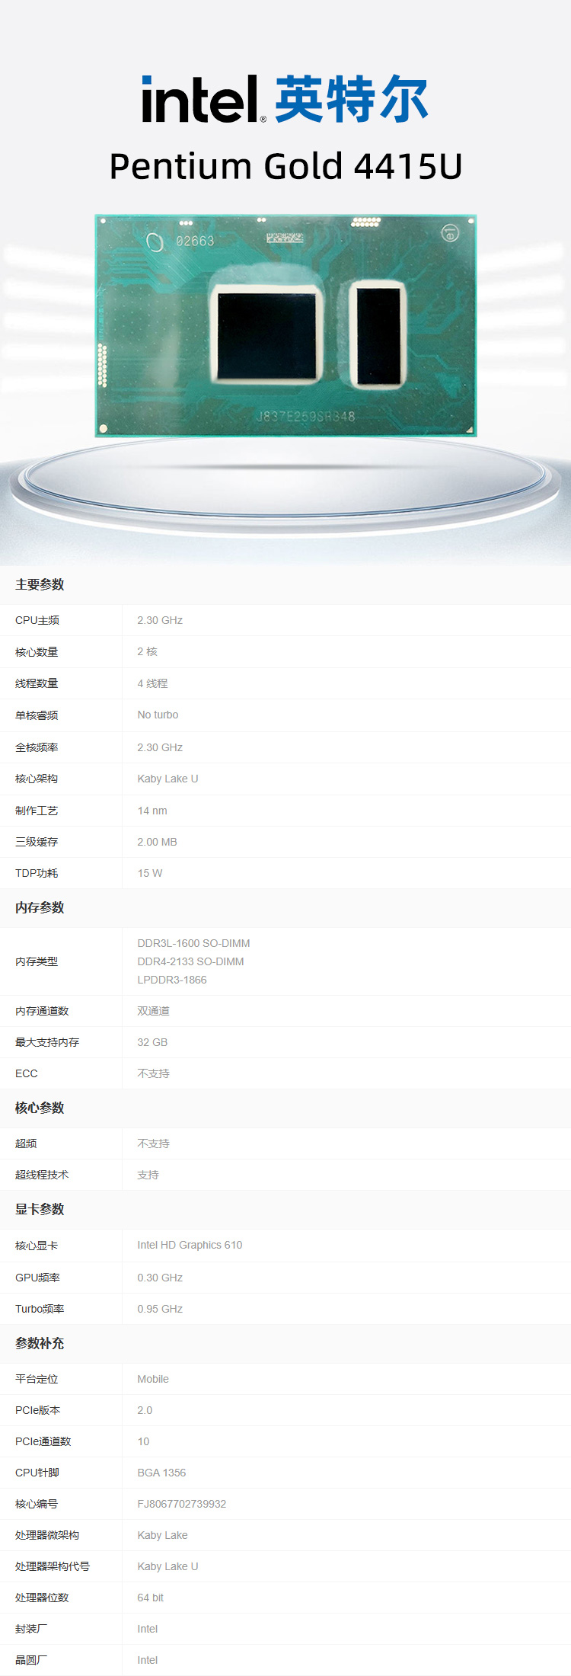Open the CPU chip product image
Screen dimensions: 571x1676
point(285,326)
